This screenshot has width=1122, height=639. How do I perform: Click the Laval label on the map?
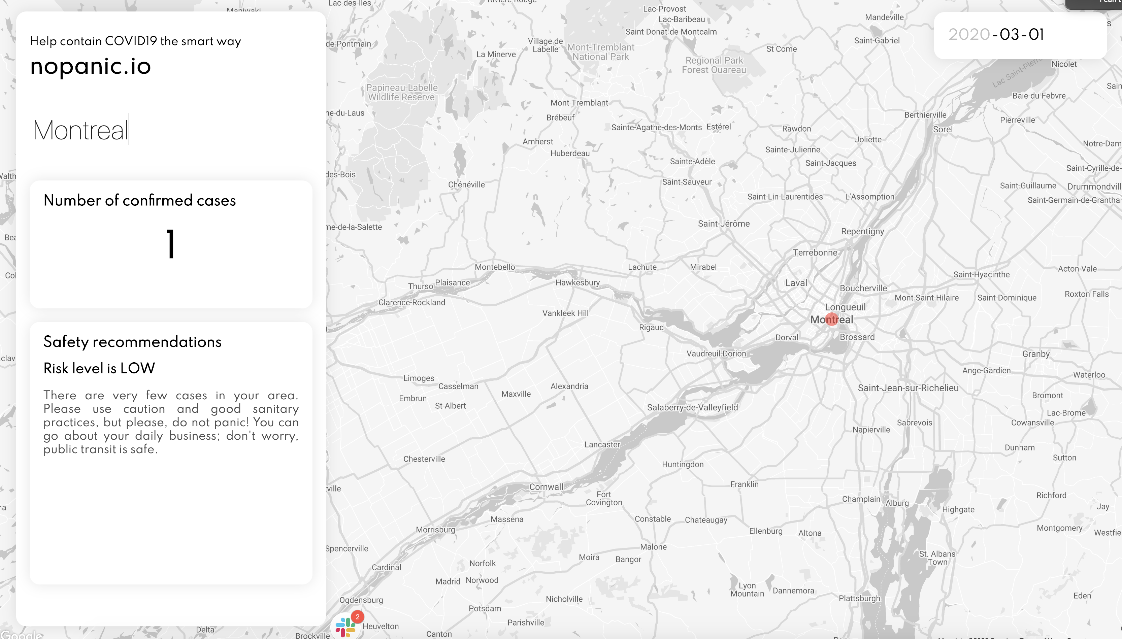point(796,283)
